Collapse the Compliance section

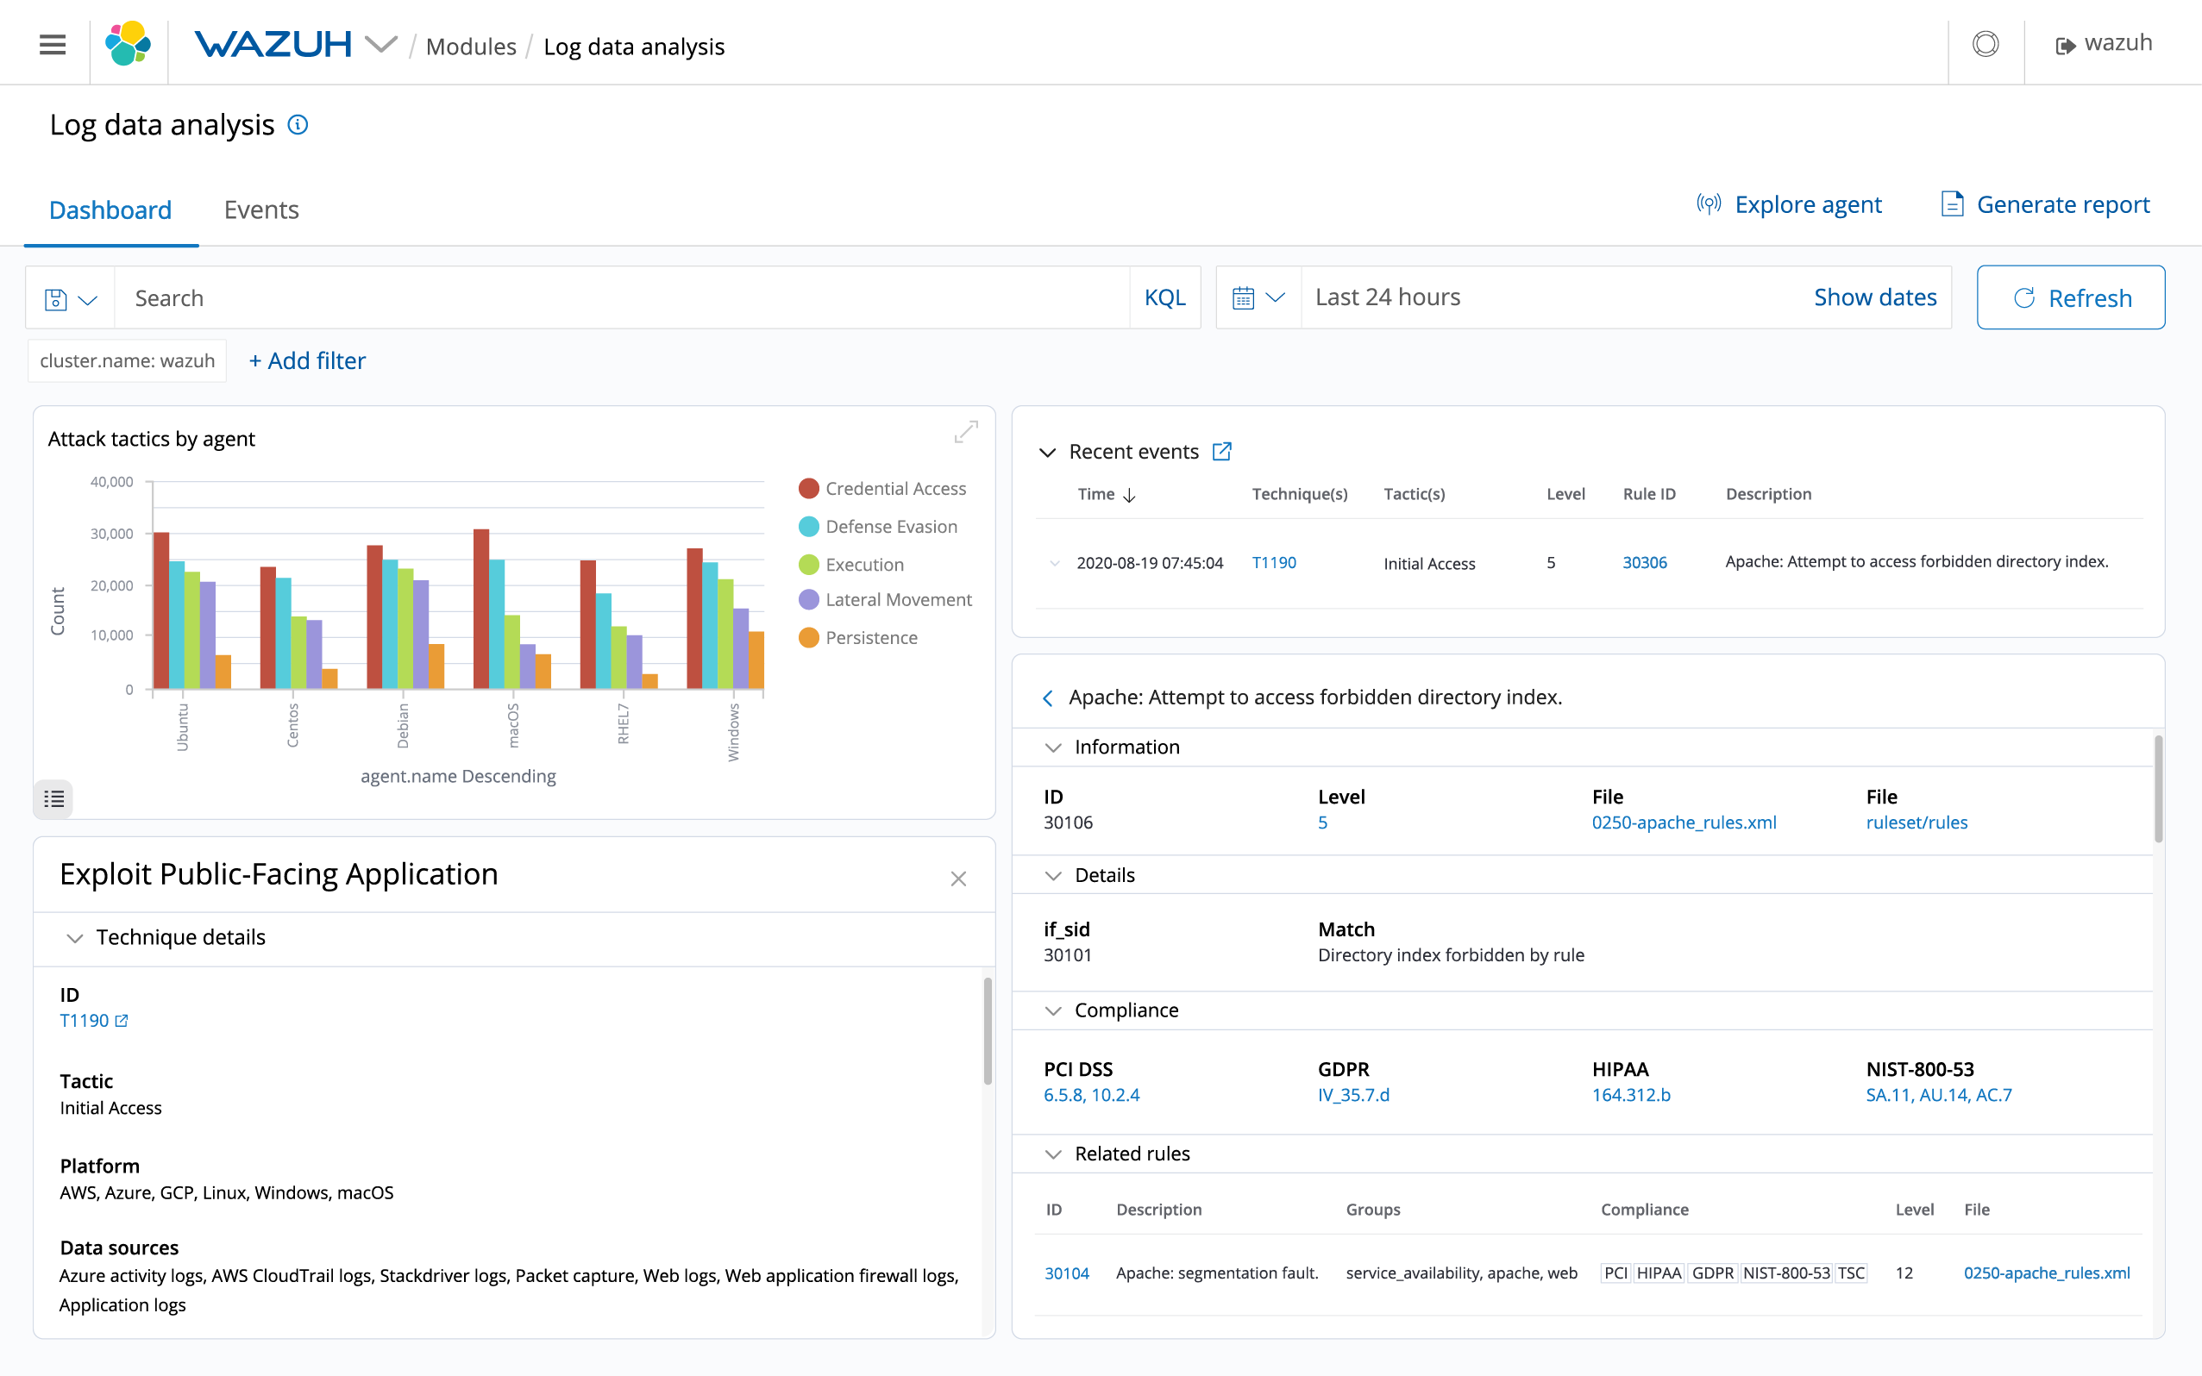(1053, 1010)
